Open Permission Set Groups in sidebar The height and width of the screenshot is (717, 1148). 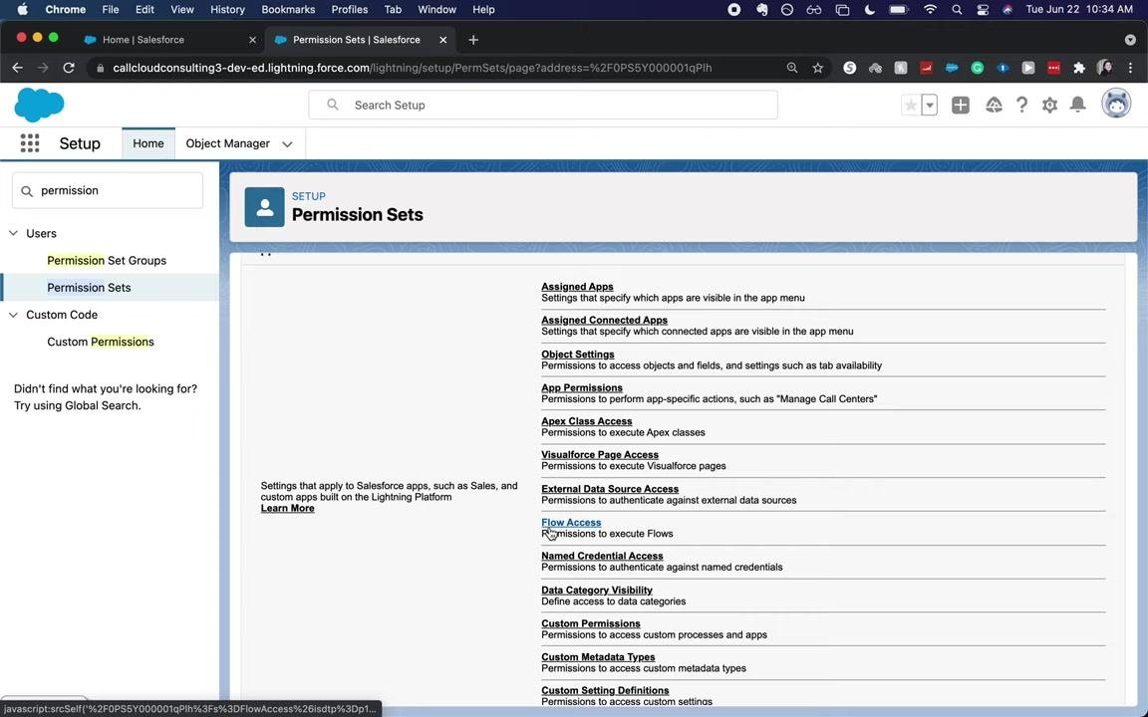pos(107,261)
